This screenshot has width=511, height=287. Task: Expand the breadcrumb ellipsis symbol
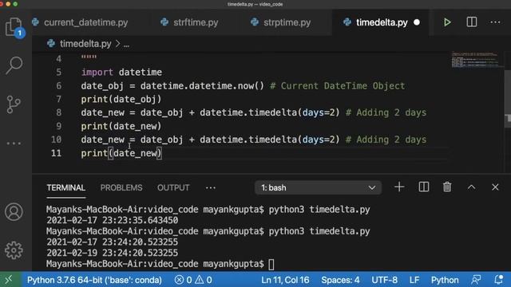coord(126,45)
